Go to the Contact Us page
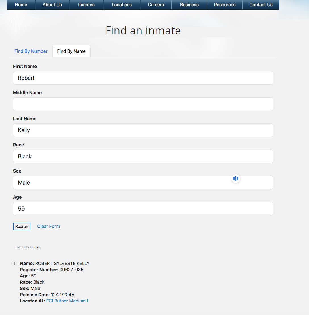The width and height of the screenshot is (309, 315). [x=261, y=5]
